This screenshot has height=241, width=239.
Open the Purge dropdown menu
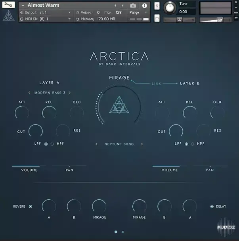click(x=138, y=12)
